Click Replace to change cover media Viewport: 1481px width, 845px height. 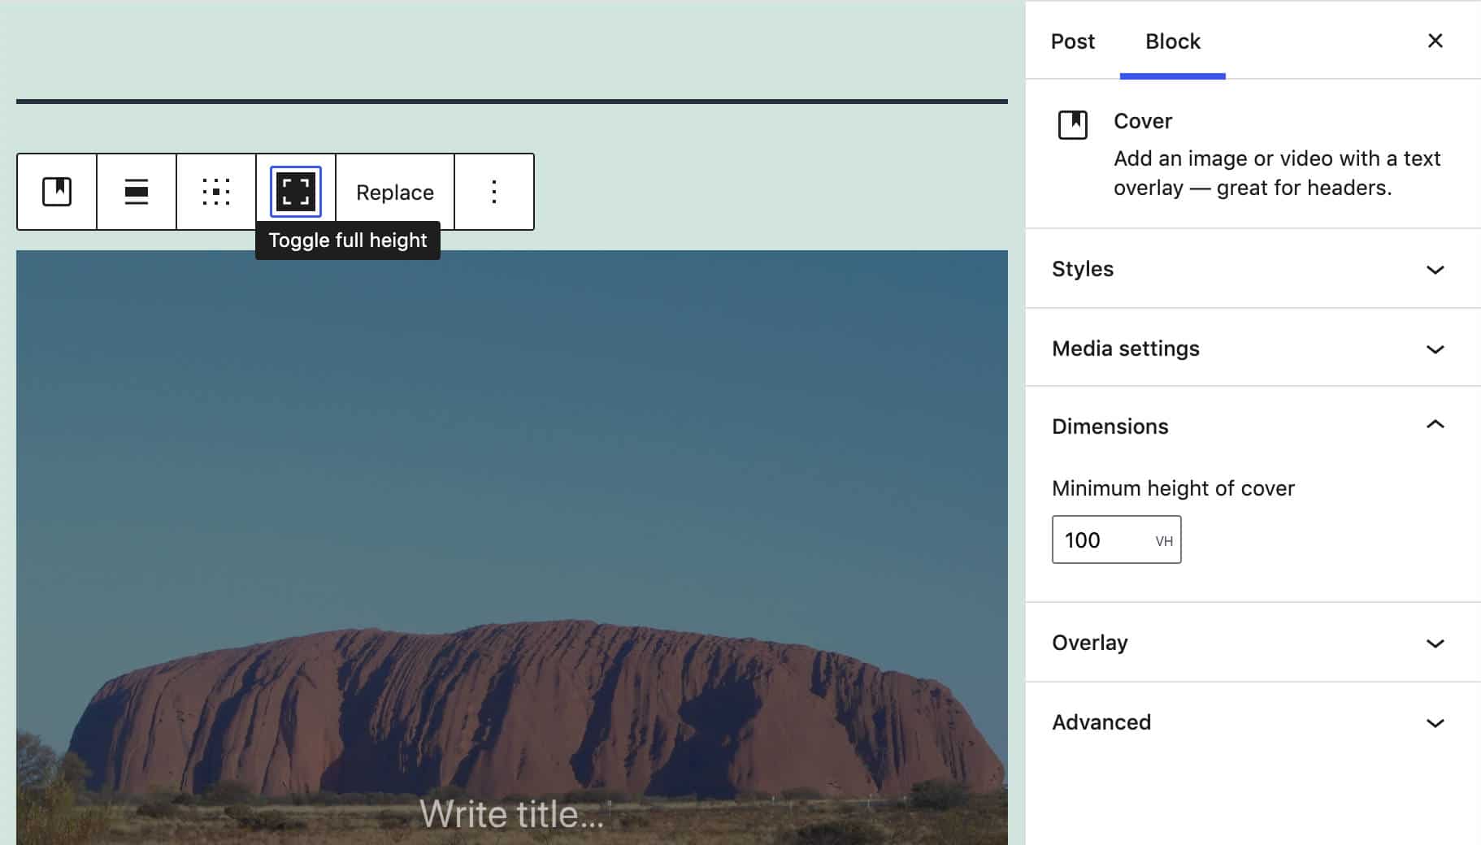[395, 192]
